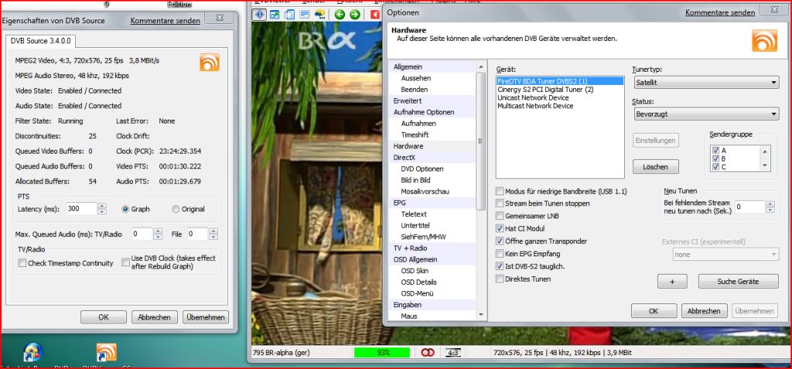Uncheck Sendergruppe B
Screen dimensions: 792x369
click(x=715, y=159)
